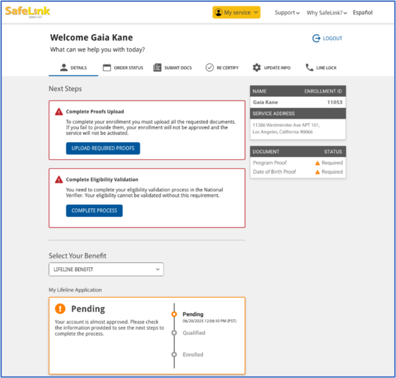
Task: Click the calendar icon for Order Status
Action: (x=107, y=68)
